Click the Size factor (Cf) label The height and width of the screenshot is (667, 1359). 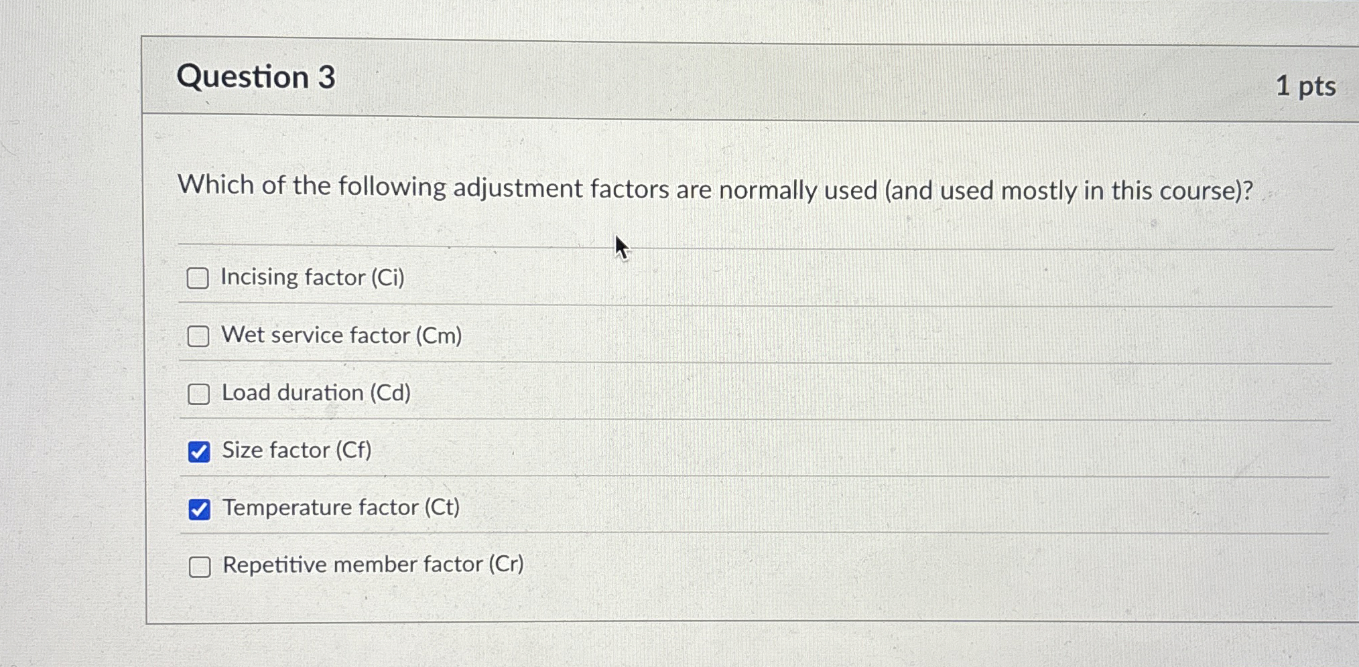(x=297, y=451)
